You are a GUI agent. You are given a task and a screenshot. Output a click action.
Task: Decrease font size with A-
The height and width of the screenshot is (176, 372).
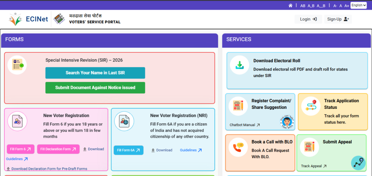[335, 6]
